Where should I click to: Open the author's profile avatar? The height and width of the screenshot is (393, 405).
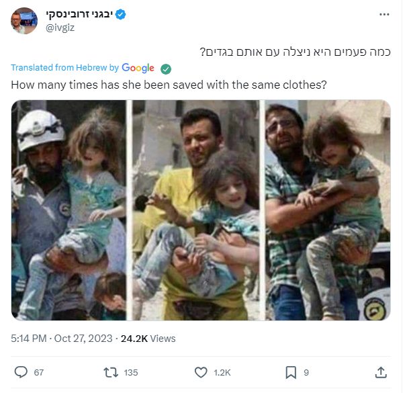(x=24, y=21)
